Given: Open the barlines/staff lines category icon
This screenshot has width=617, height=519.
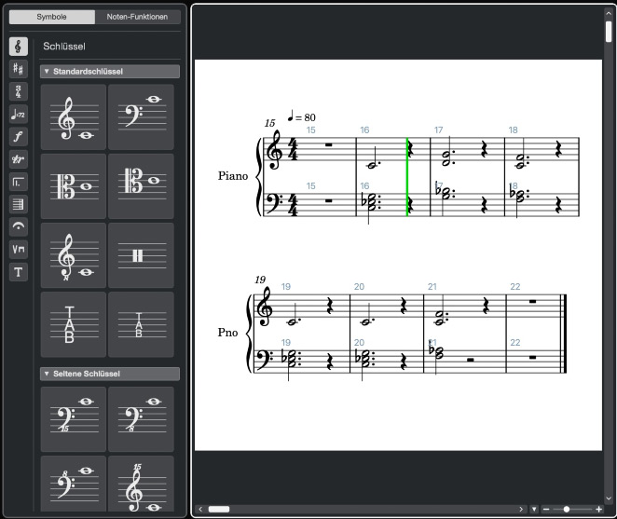Looking at the screenshot, I should point(18,204).
